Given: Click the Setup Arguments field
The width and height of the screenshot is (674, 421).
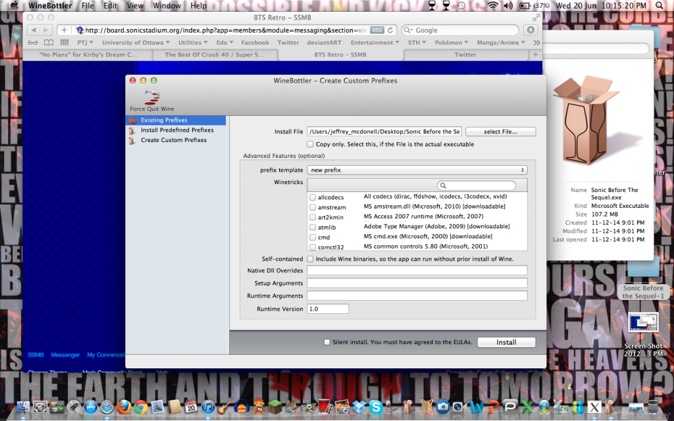Looking at the screenshot, I should pos(417,283).
